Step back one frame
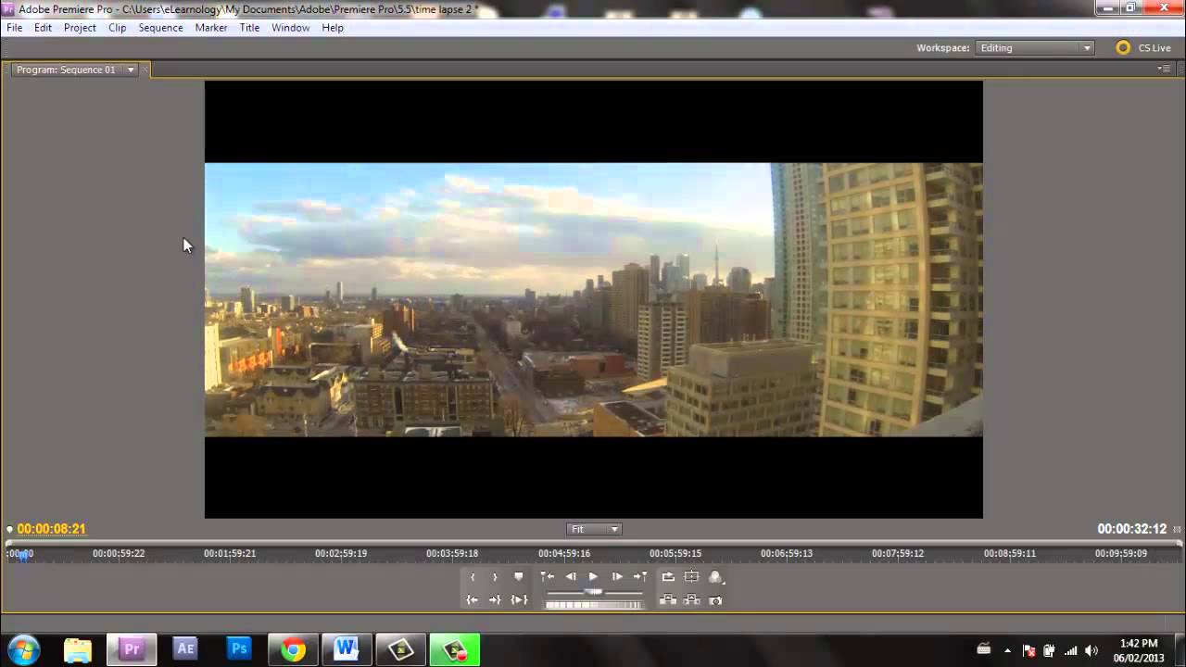Image resolution: width=1186 pixels, height=667 pixels. click(571, 577)
